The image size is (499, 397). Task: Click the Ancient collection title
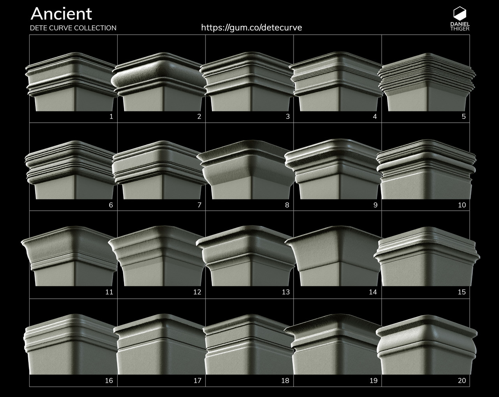tap(62, 15)
